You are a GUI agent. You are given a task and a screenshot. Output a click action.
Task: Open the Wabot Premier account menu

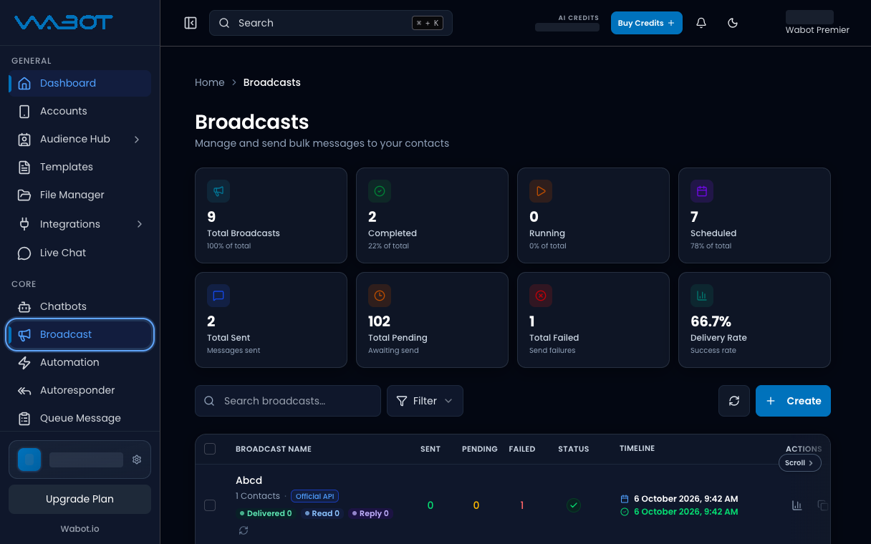click(x=817, y=23)
